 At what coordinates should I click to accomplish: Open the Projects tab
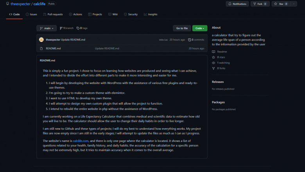[x=95, y=14]
